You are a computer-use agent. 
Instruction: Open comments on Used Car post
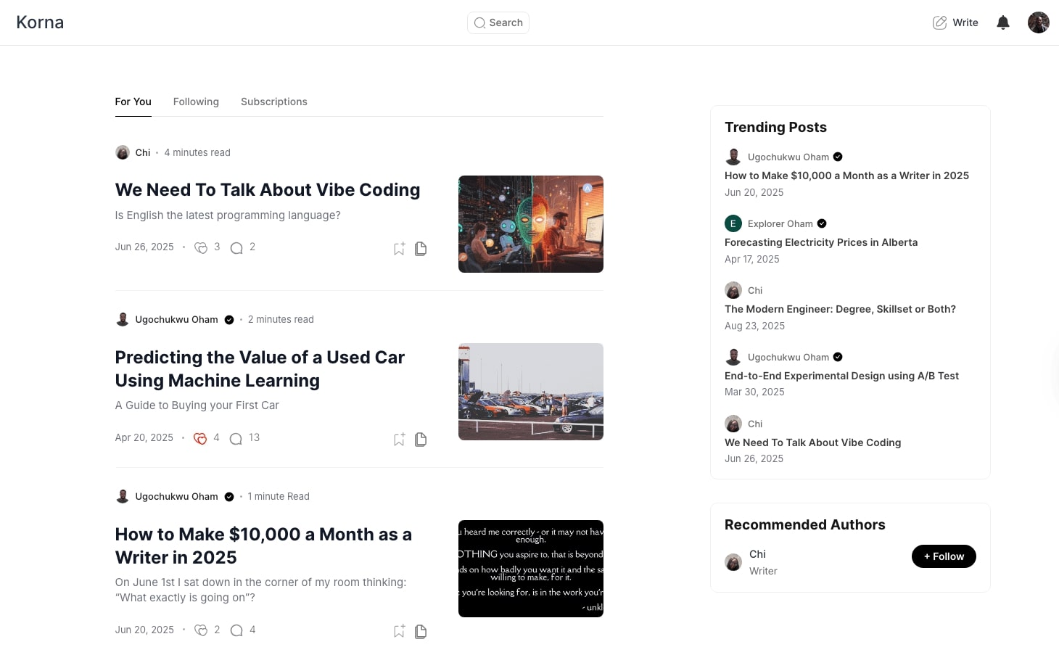click(x=236, y=438)
